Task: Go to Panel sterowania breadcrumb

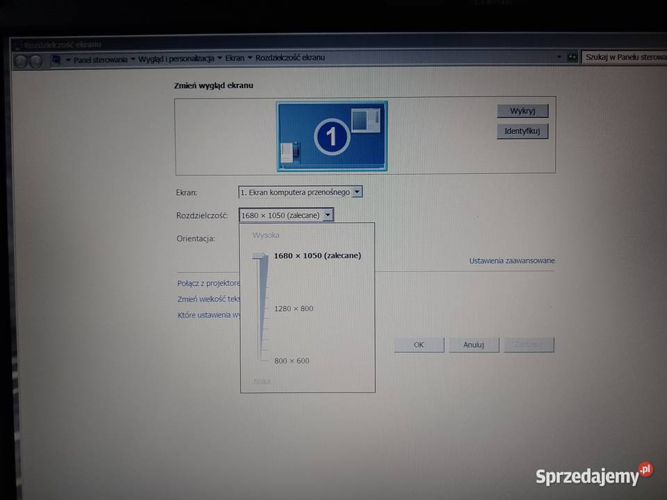Action: click(x=100, y=59)
